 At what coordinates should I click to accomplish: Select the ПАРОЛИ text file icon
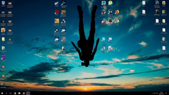coord(144,13)
